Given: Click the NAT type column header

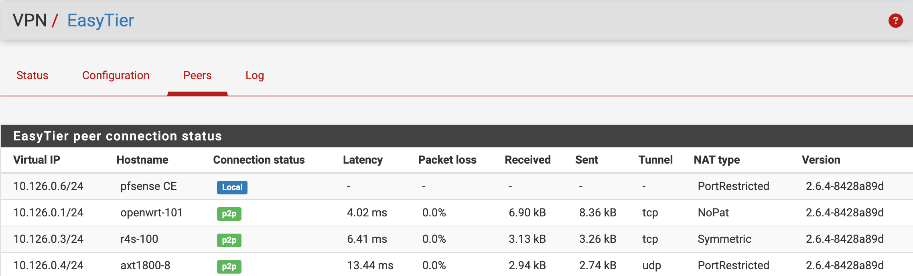Looking at the screenshot, I should click(x=717, y=160).
